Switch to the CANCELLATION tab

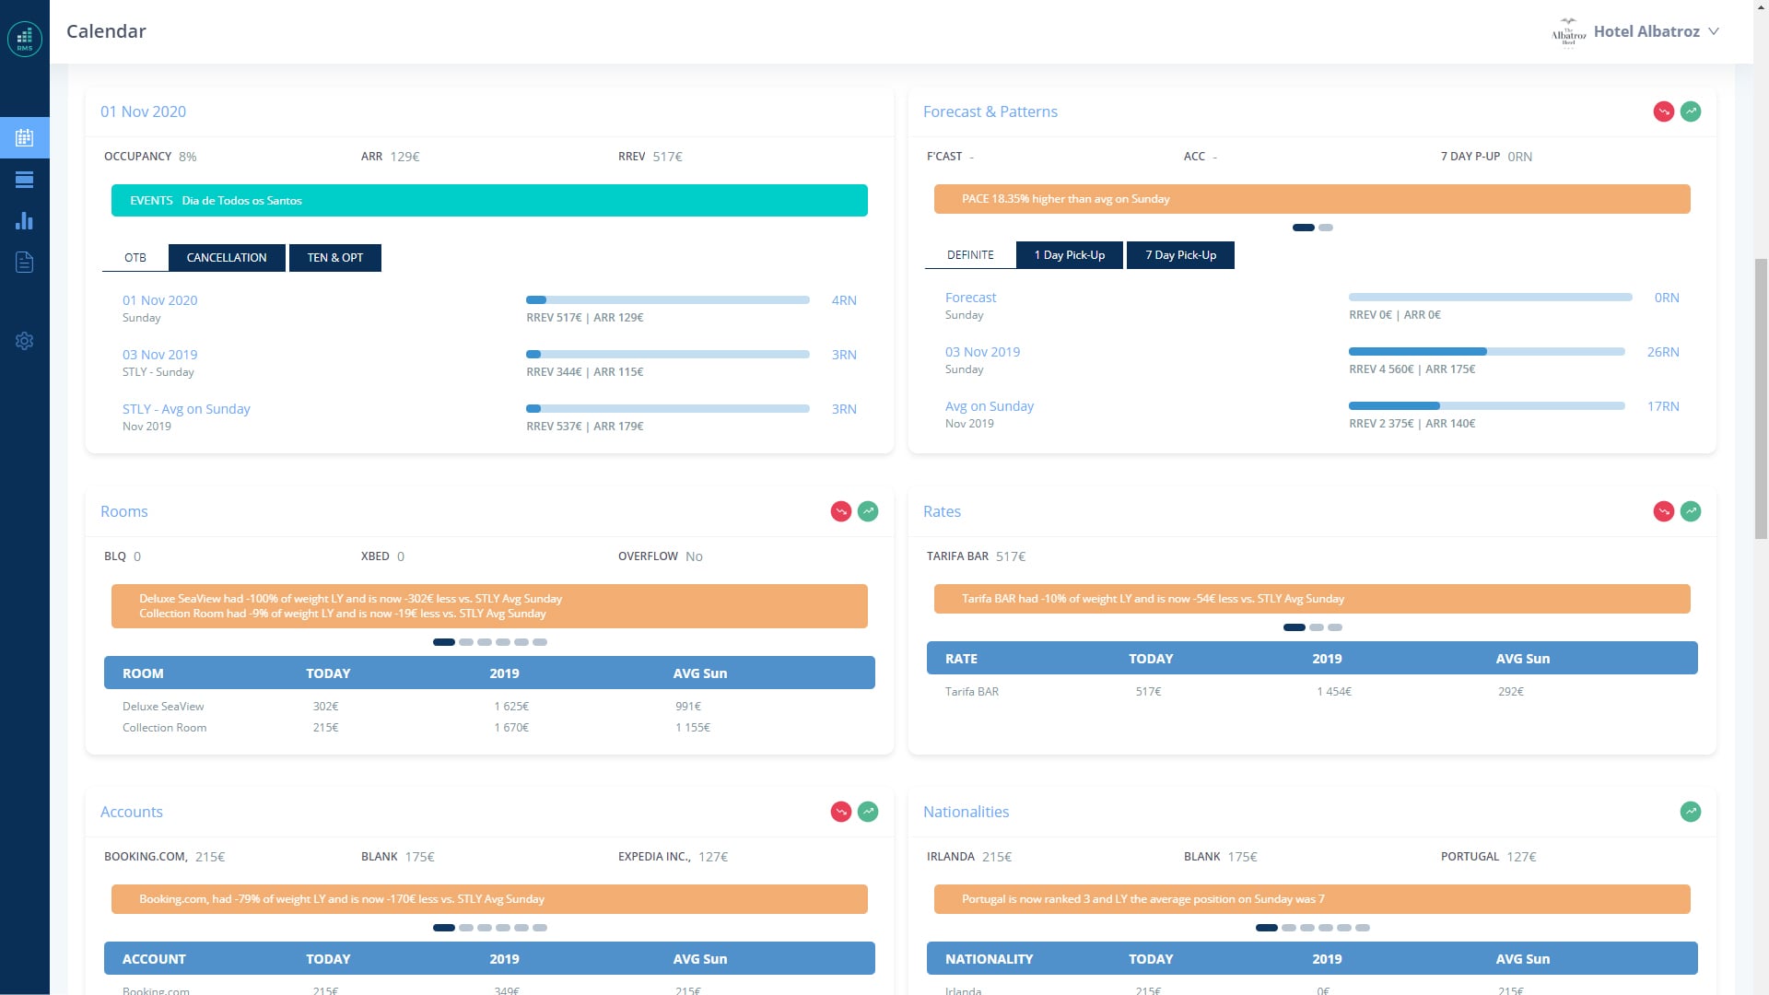click(x=227, y=258)
